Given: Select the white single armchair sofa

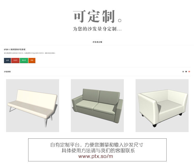Looking at the screenshot, I should [162, 106].
